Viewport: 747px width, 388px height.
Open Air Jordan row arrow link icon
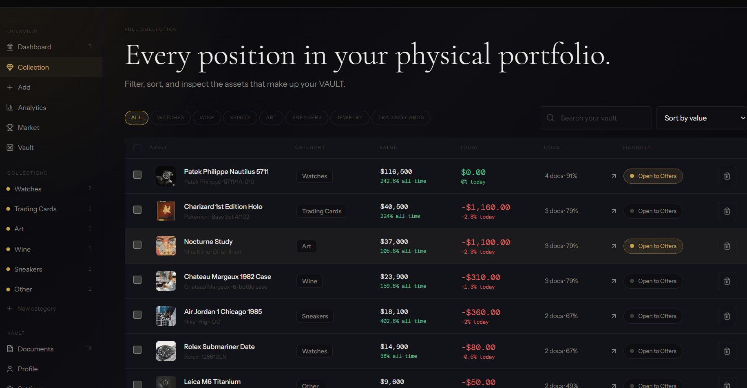click(614, 316)
